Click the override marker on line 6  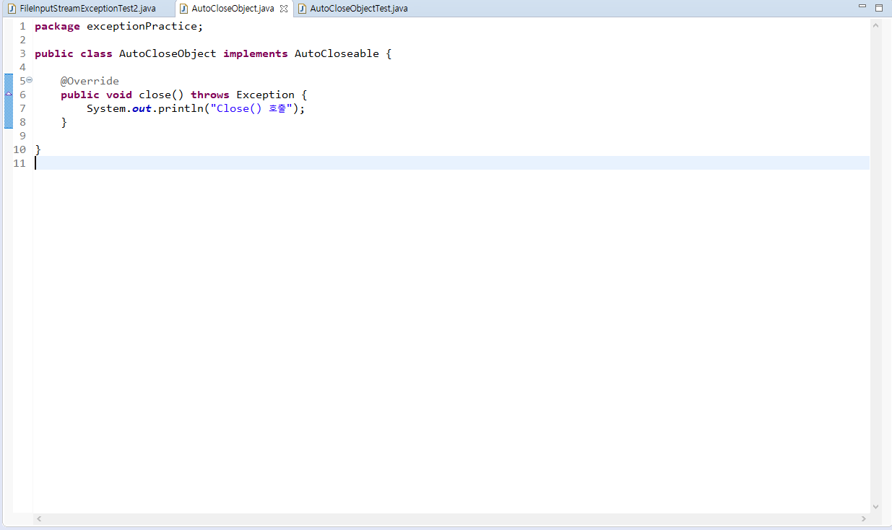[x=9, y=94]
